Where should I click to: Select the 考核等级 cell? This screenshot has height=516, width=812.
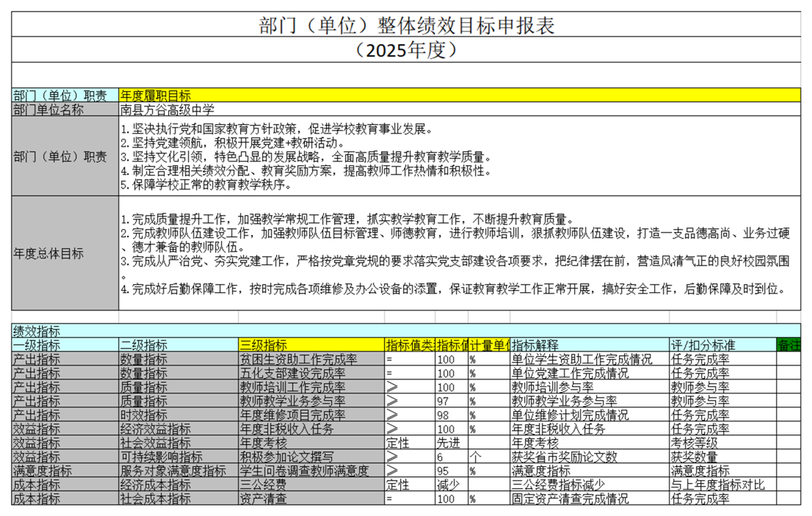[723, 443]
